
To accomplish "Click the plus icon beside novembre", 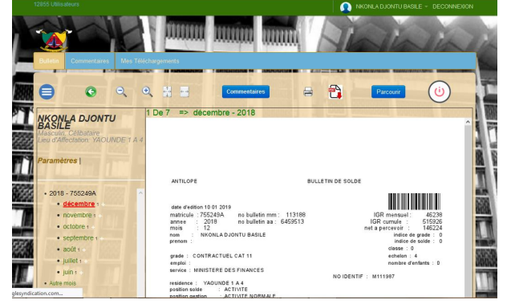I will (100, 216).
